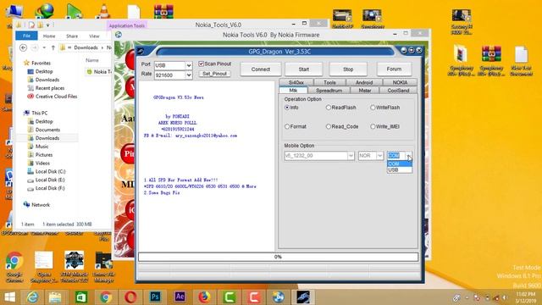The height and width of the screenshot is (305, 542).
Task: Open the green Camtasia taskbar icon
Action: (x=229, y=297)
